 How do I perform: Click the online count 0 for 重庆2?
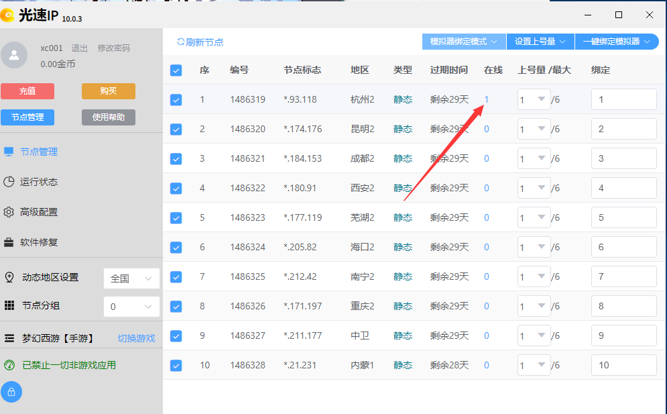[x=486, y=306]
